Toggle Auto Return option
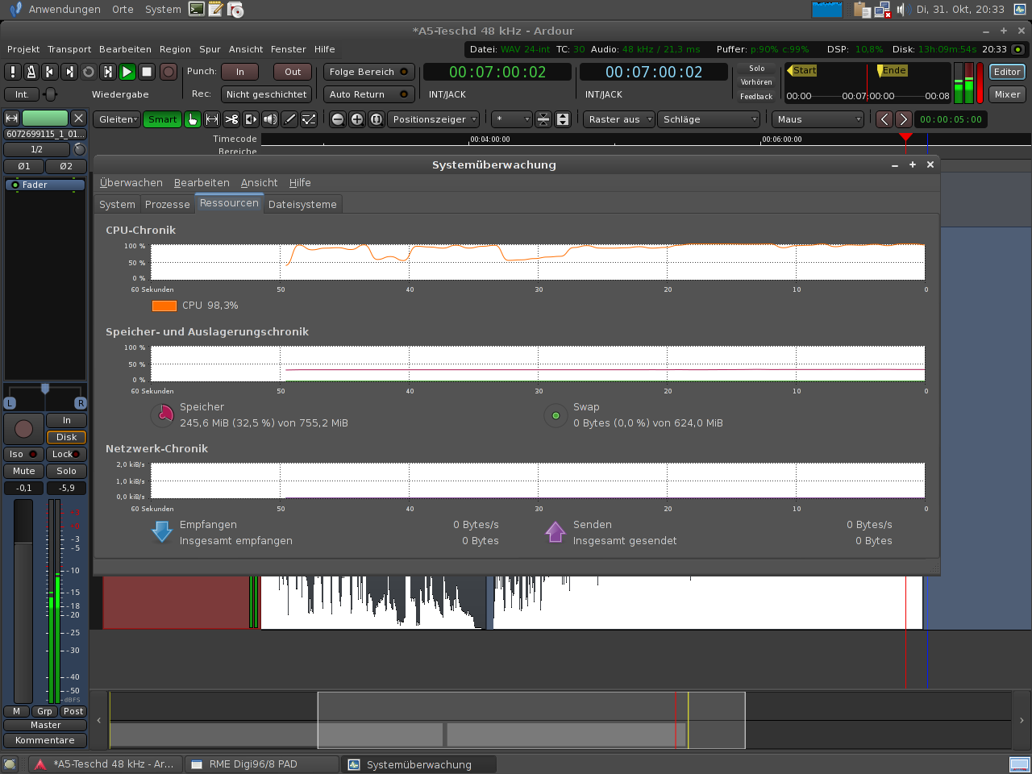This screenshot has height=774, width=1032. tap(368, 94)
